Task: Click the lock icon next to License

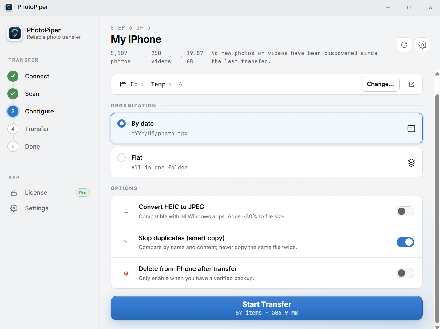Action: coord(14,193)
